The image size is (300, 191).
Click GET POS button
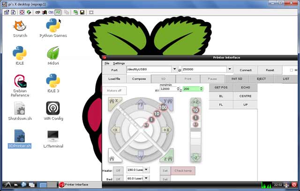tap(221, 88)
